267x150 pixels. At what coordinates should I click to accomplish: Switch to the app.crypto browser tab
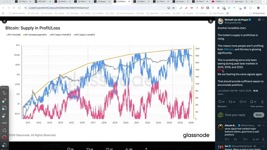click(x=239, y=2)
